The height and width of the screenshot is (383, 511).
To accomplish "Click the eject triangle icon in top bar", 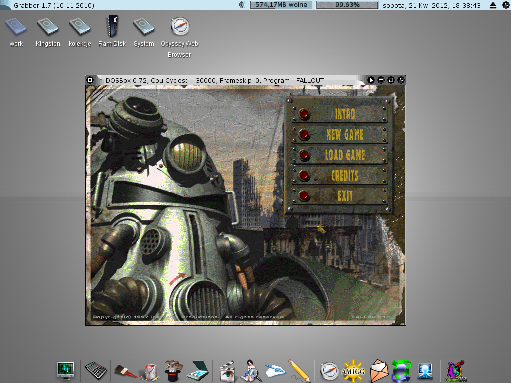I will (x=493, y=5).
